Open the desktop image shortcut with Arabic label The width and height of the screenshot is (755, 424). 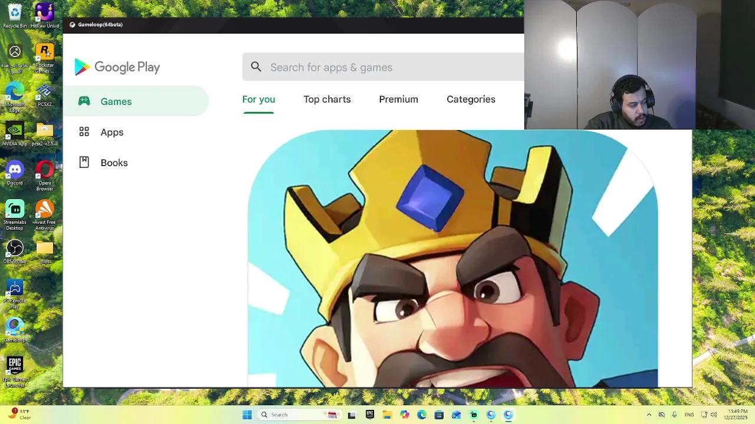[15, 58]
